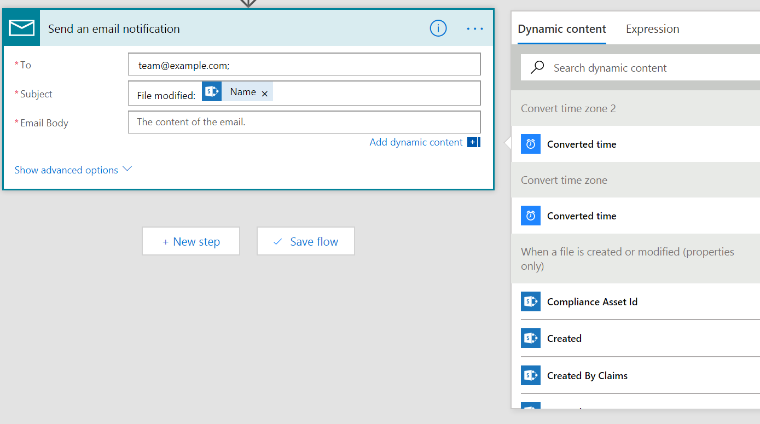Choose the Created dynamic content item
The width and height of the screenshot is (760, 424).
(x=564, y=338)
